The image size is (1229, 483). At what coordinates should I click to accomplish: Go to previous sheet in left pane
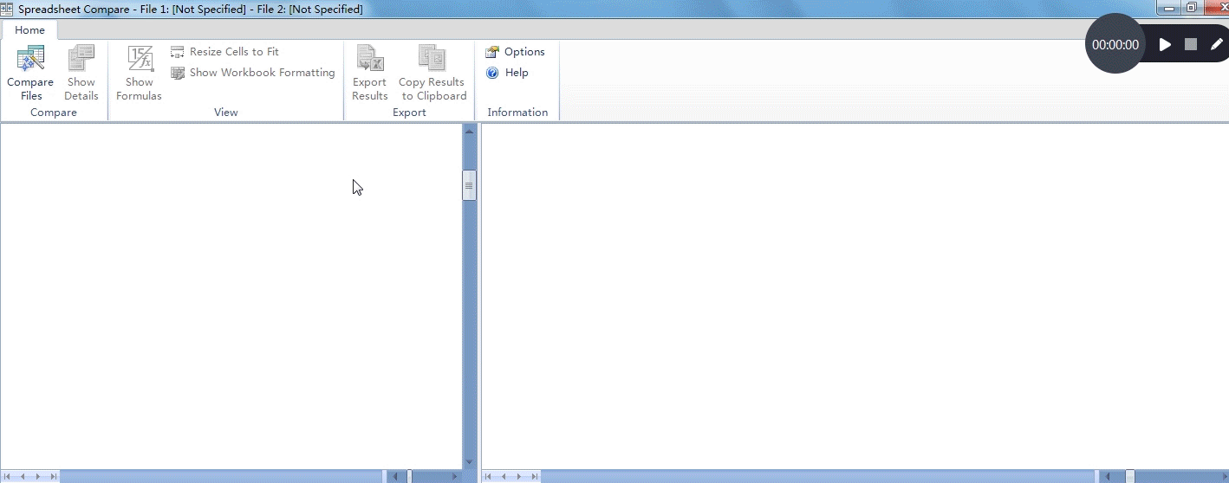point(23,477)
